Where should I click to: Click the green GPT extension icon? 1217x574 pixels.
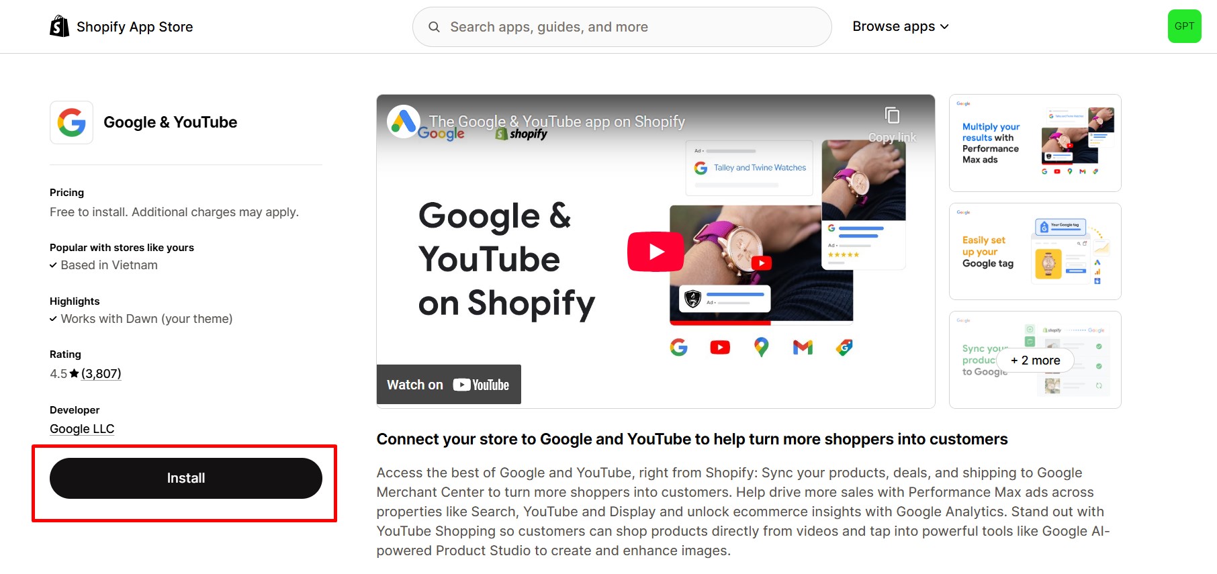[x=1184, y=26]
